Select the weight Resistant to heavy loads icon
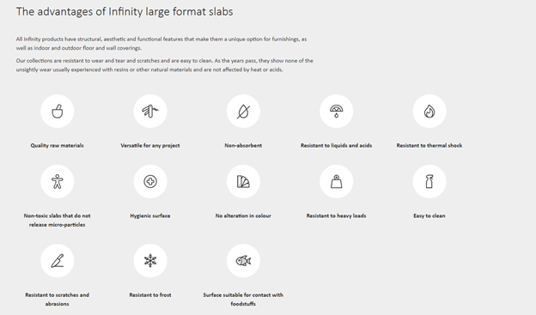The image size is (536, 315). 337,181
